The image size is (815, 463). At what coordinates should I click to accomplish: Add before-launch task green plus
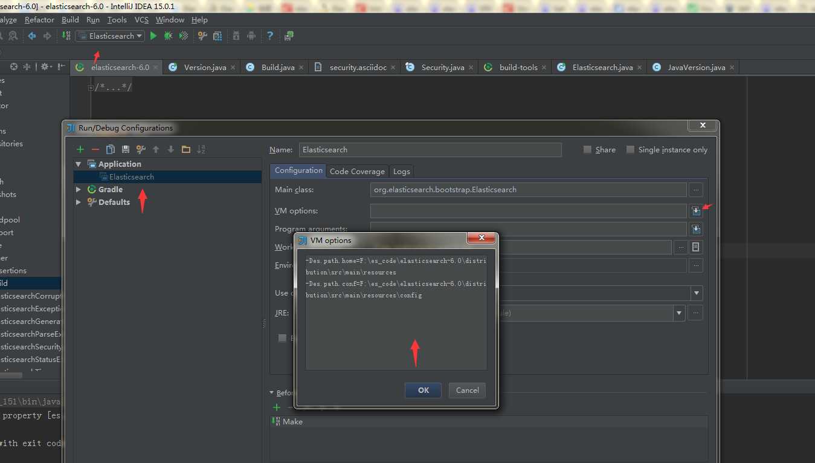[x=277, y=407]
